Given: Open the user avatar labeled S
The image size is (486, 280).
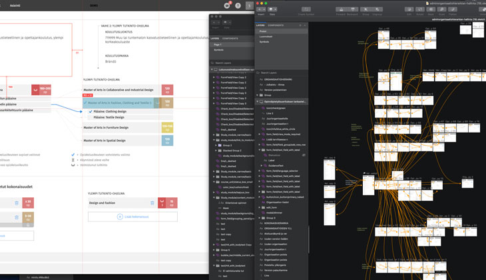Looking at the screenshot, I should point(249,5).
